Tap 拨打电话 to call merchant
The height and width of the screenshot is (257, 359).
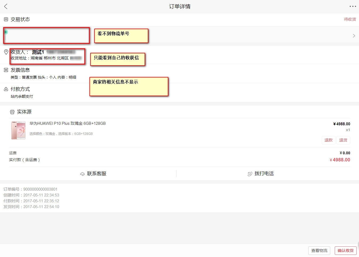[x=264, y=174]
